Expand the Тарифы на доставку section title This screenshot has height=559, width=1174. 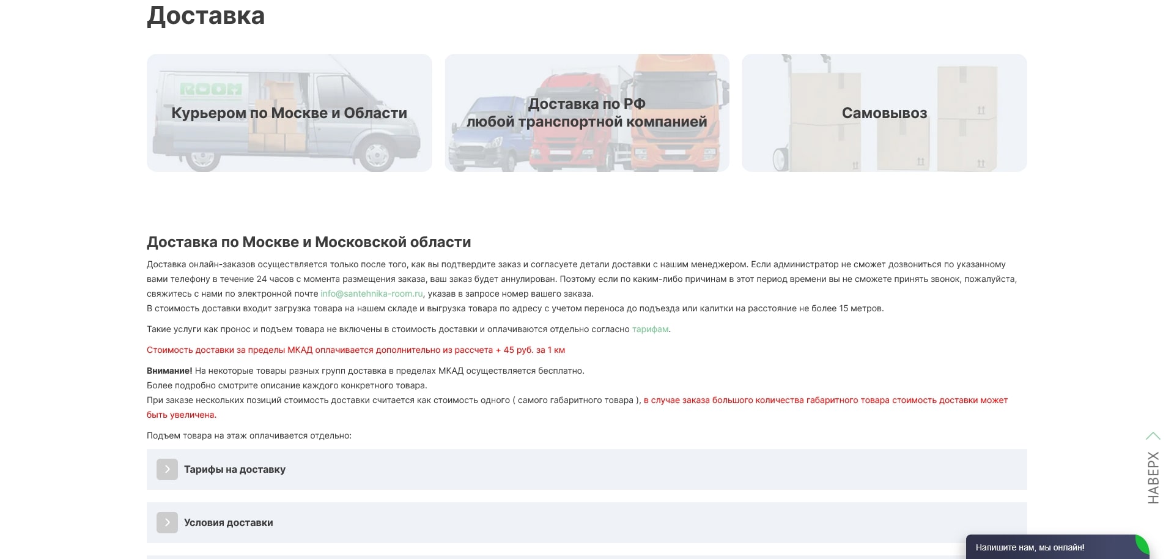[235, 469]
